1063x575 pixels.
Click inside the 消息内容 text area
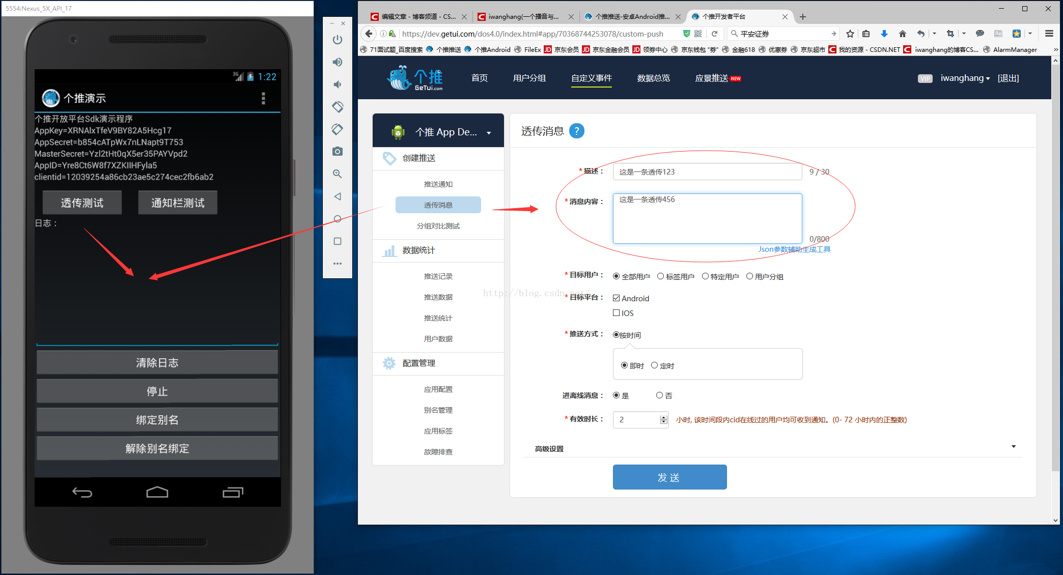707,219
